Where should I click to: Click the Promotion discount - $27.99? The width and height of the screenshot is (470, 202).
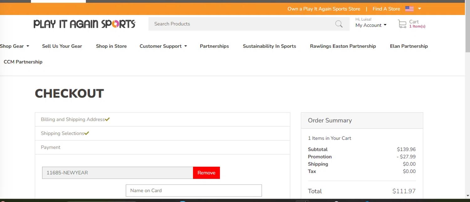tap(406, 157)
